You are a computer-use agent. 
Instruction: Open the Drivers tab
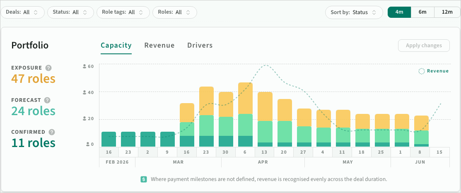[200, 46]
